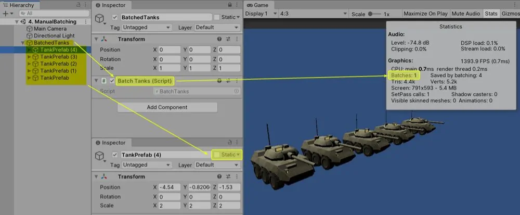Toggle the Stats button in Game view
Viewport: 520px width, 215px height.
[x=491, y=14]
